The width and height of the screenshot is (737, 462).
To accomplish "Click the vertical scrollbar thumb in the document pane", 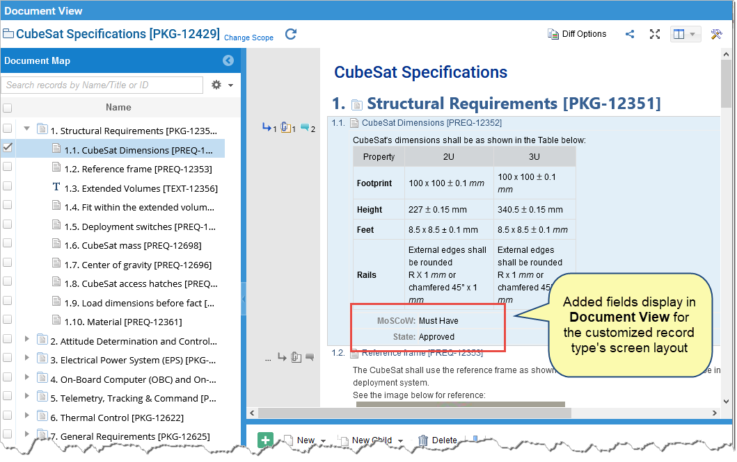I will 726,85.
